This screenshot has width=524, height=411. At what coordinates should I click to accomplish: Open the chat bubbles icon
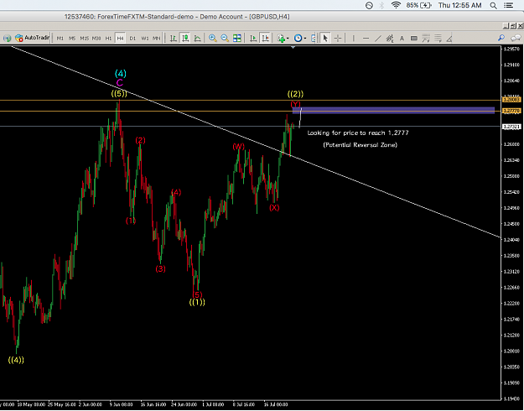516,38
